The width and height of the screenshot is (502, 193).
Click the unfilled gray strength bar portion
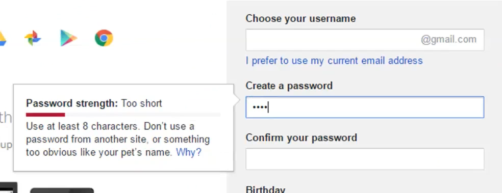(x=142, y=115)
